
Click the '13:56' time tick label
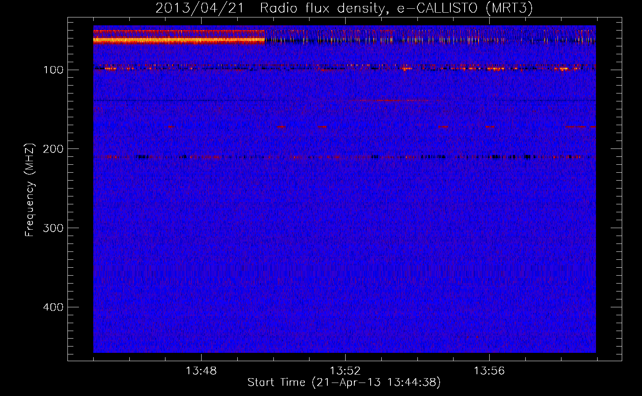[x=489, y=371]
